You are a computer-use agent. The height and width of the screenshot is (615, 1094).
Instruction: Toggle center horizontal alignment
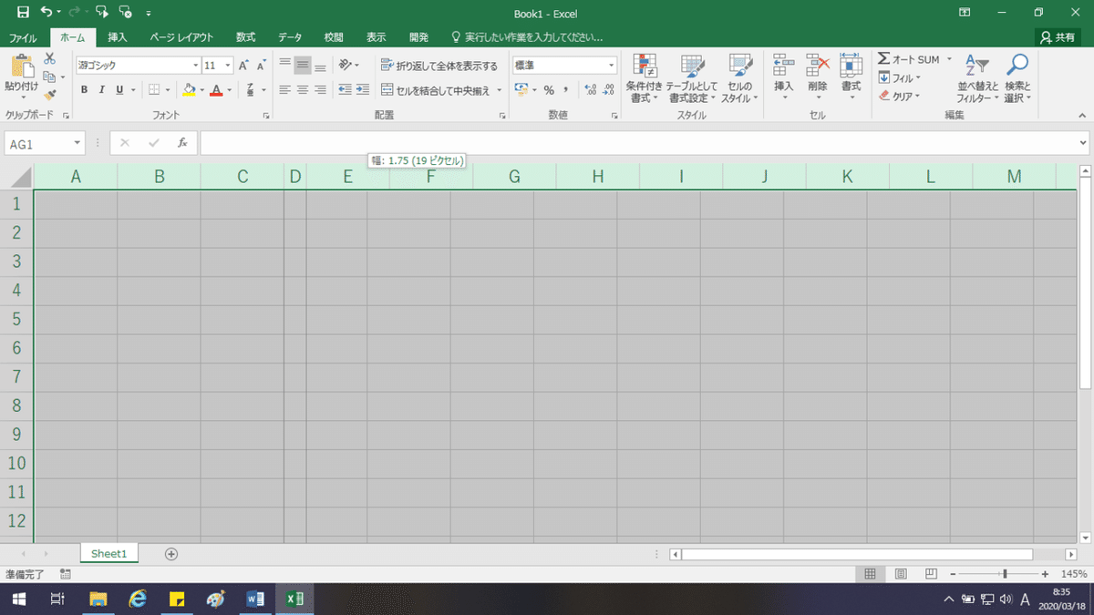point(303,89)
